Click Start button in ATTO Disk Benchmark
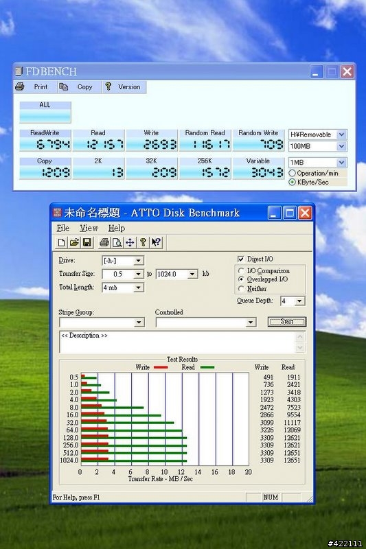The width and height of the screenshot is (366, 549). click(x=287, y=321)
